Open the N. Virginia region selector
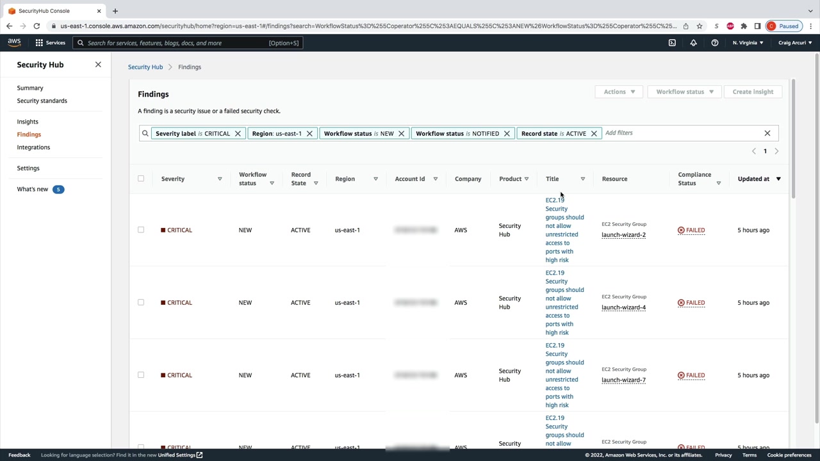The image size is (820, 461). pos(748,43)
